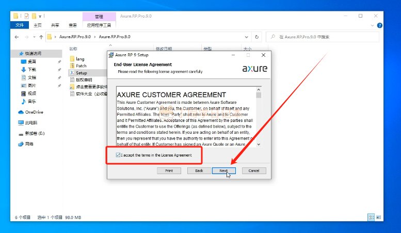
Task: Check the accept license terms checkbox
Action: pos(118,155)
